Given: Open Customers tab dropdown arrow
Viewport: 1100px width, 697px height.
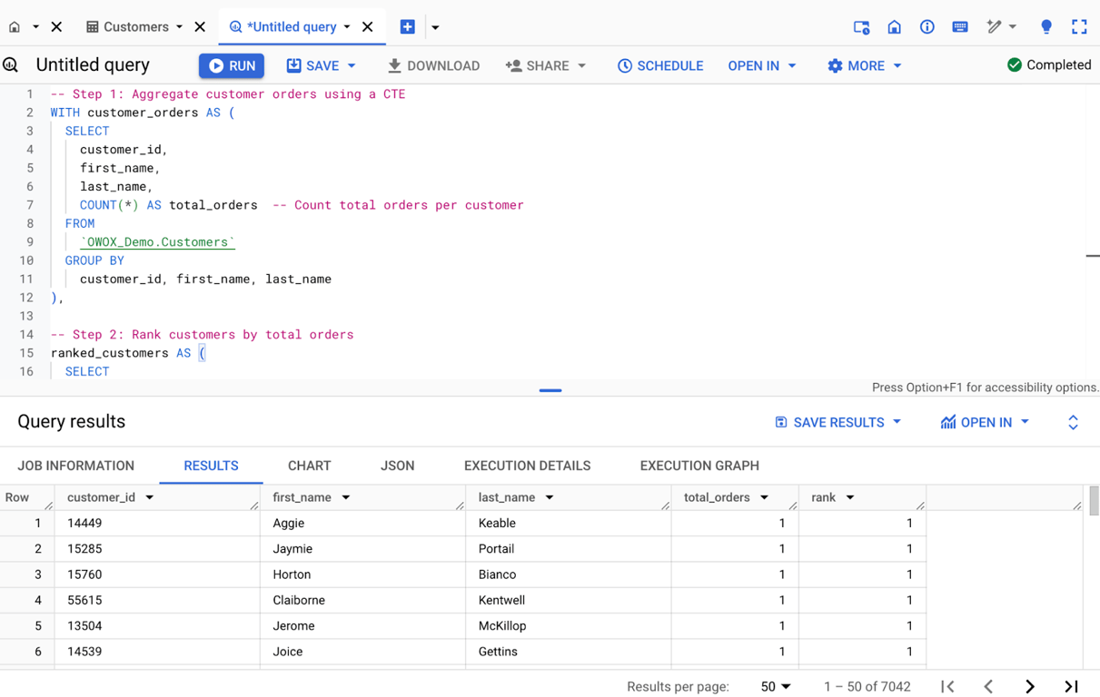Looking at the screenshot, I should click(x=179, y=27).
